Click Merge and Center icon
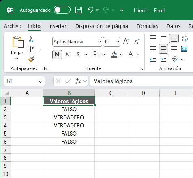193x178 pixels. point(184,49)
